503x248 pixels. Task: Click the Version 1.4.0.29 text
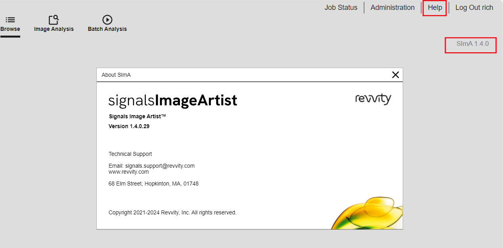tap(129, 126)
